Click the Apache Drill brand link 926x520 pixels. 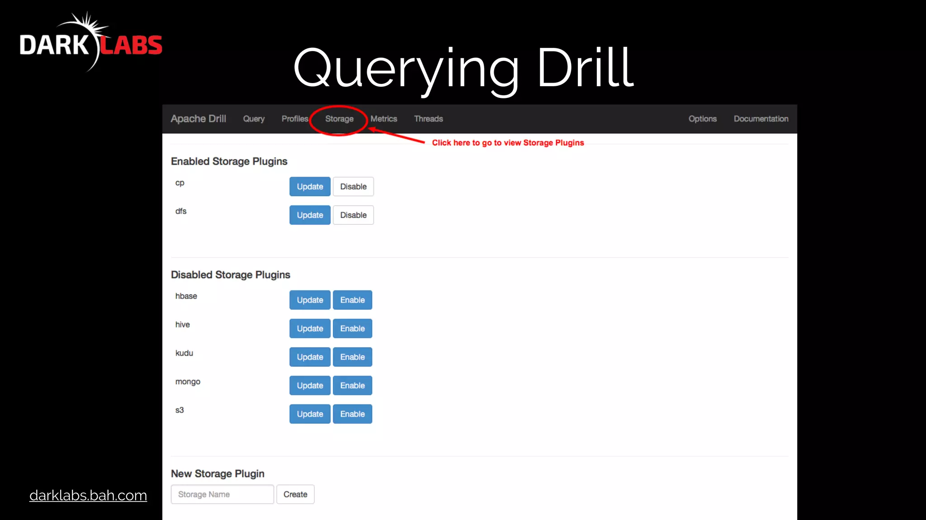coord(198,119)
